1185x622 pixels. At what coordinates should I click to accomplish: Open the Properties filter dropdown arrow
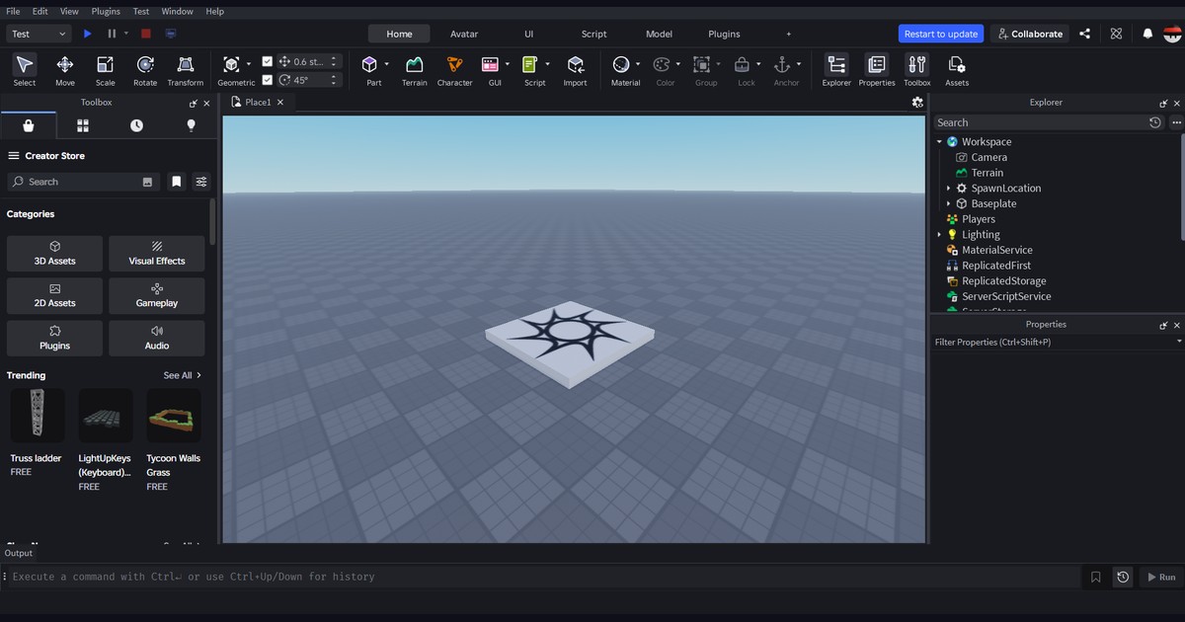tap(1179, 342)
